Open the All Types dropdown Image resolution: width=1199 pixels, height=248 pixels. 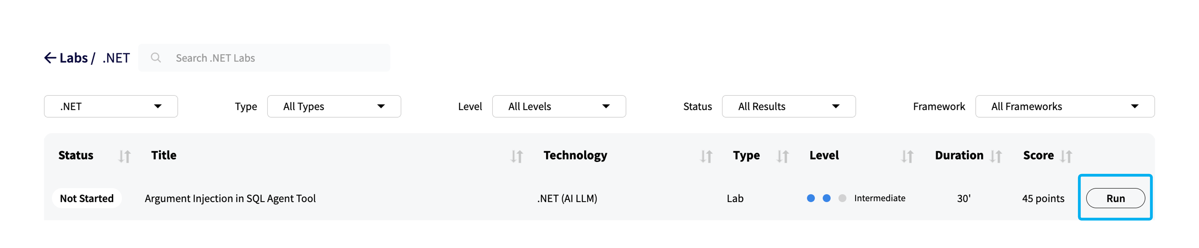pos(334,107)
